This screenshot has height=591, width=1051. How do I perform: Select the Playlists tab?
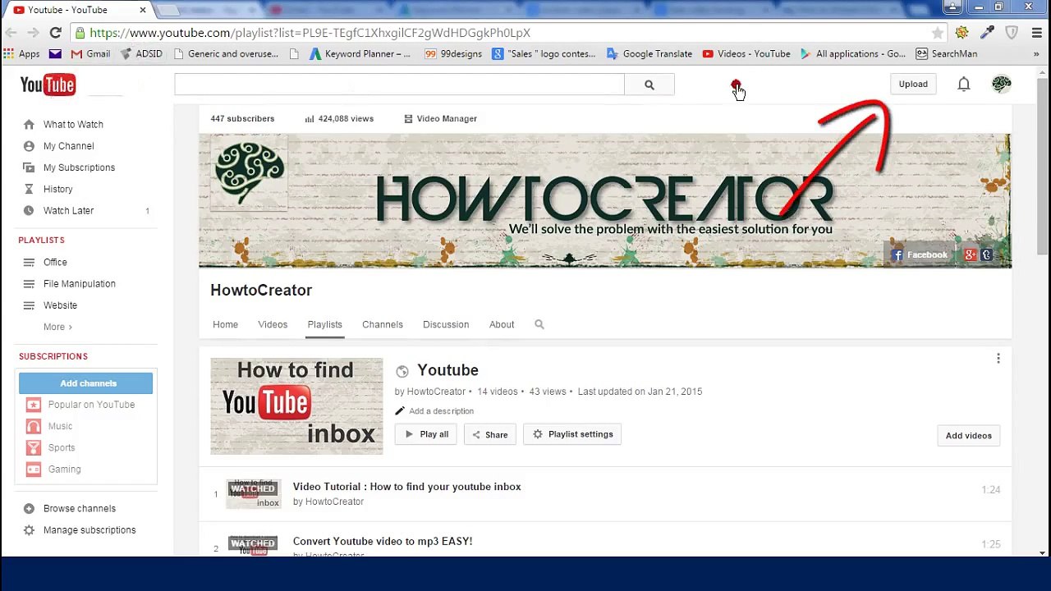pyautogui.click(x=324, y=324)
